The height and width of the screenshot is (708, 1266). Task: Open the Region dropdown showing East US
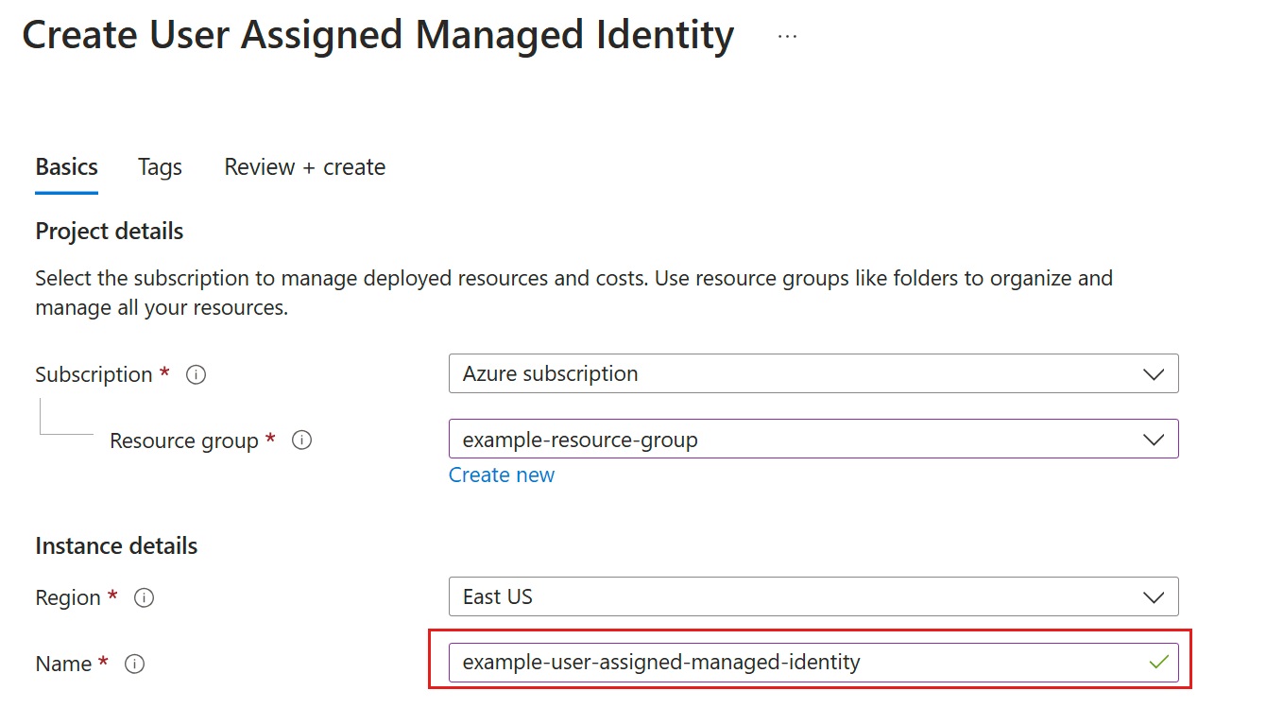point(813,597)
